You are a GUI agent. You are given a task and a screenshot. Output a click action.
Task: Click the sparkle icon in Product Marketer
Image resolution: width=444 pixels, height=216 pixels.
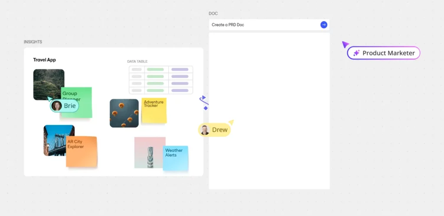(356, 53)
